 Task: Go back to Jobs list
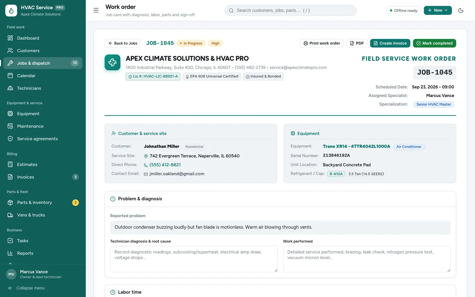122,43
